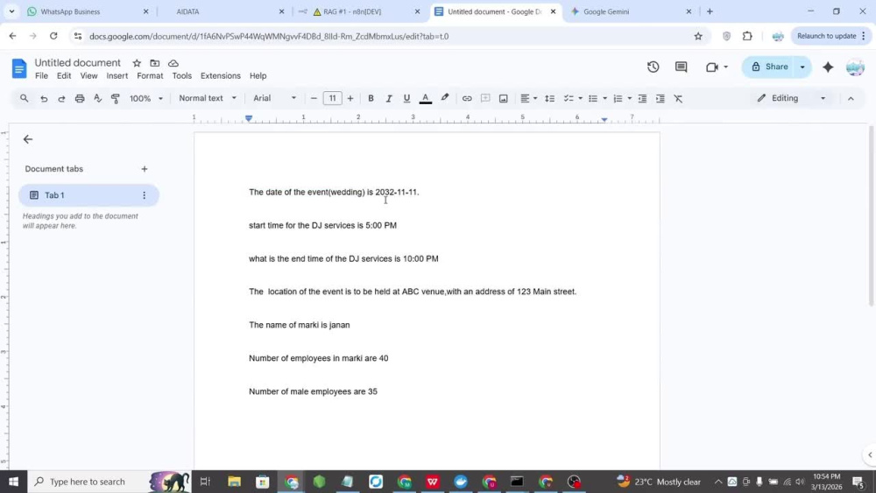This screenshot has width=876, height=493.
Task: Open the Edit menu
Action: point(64,76)
